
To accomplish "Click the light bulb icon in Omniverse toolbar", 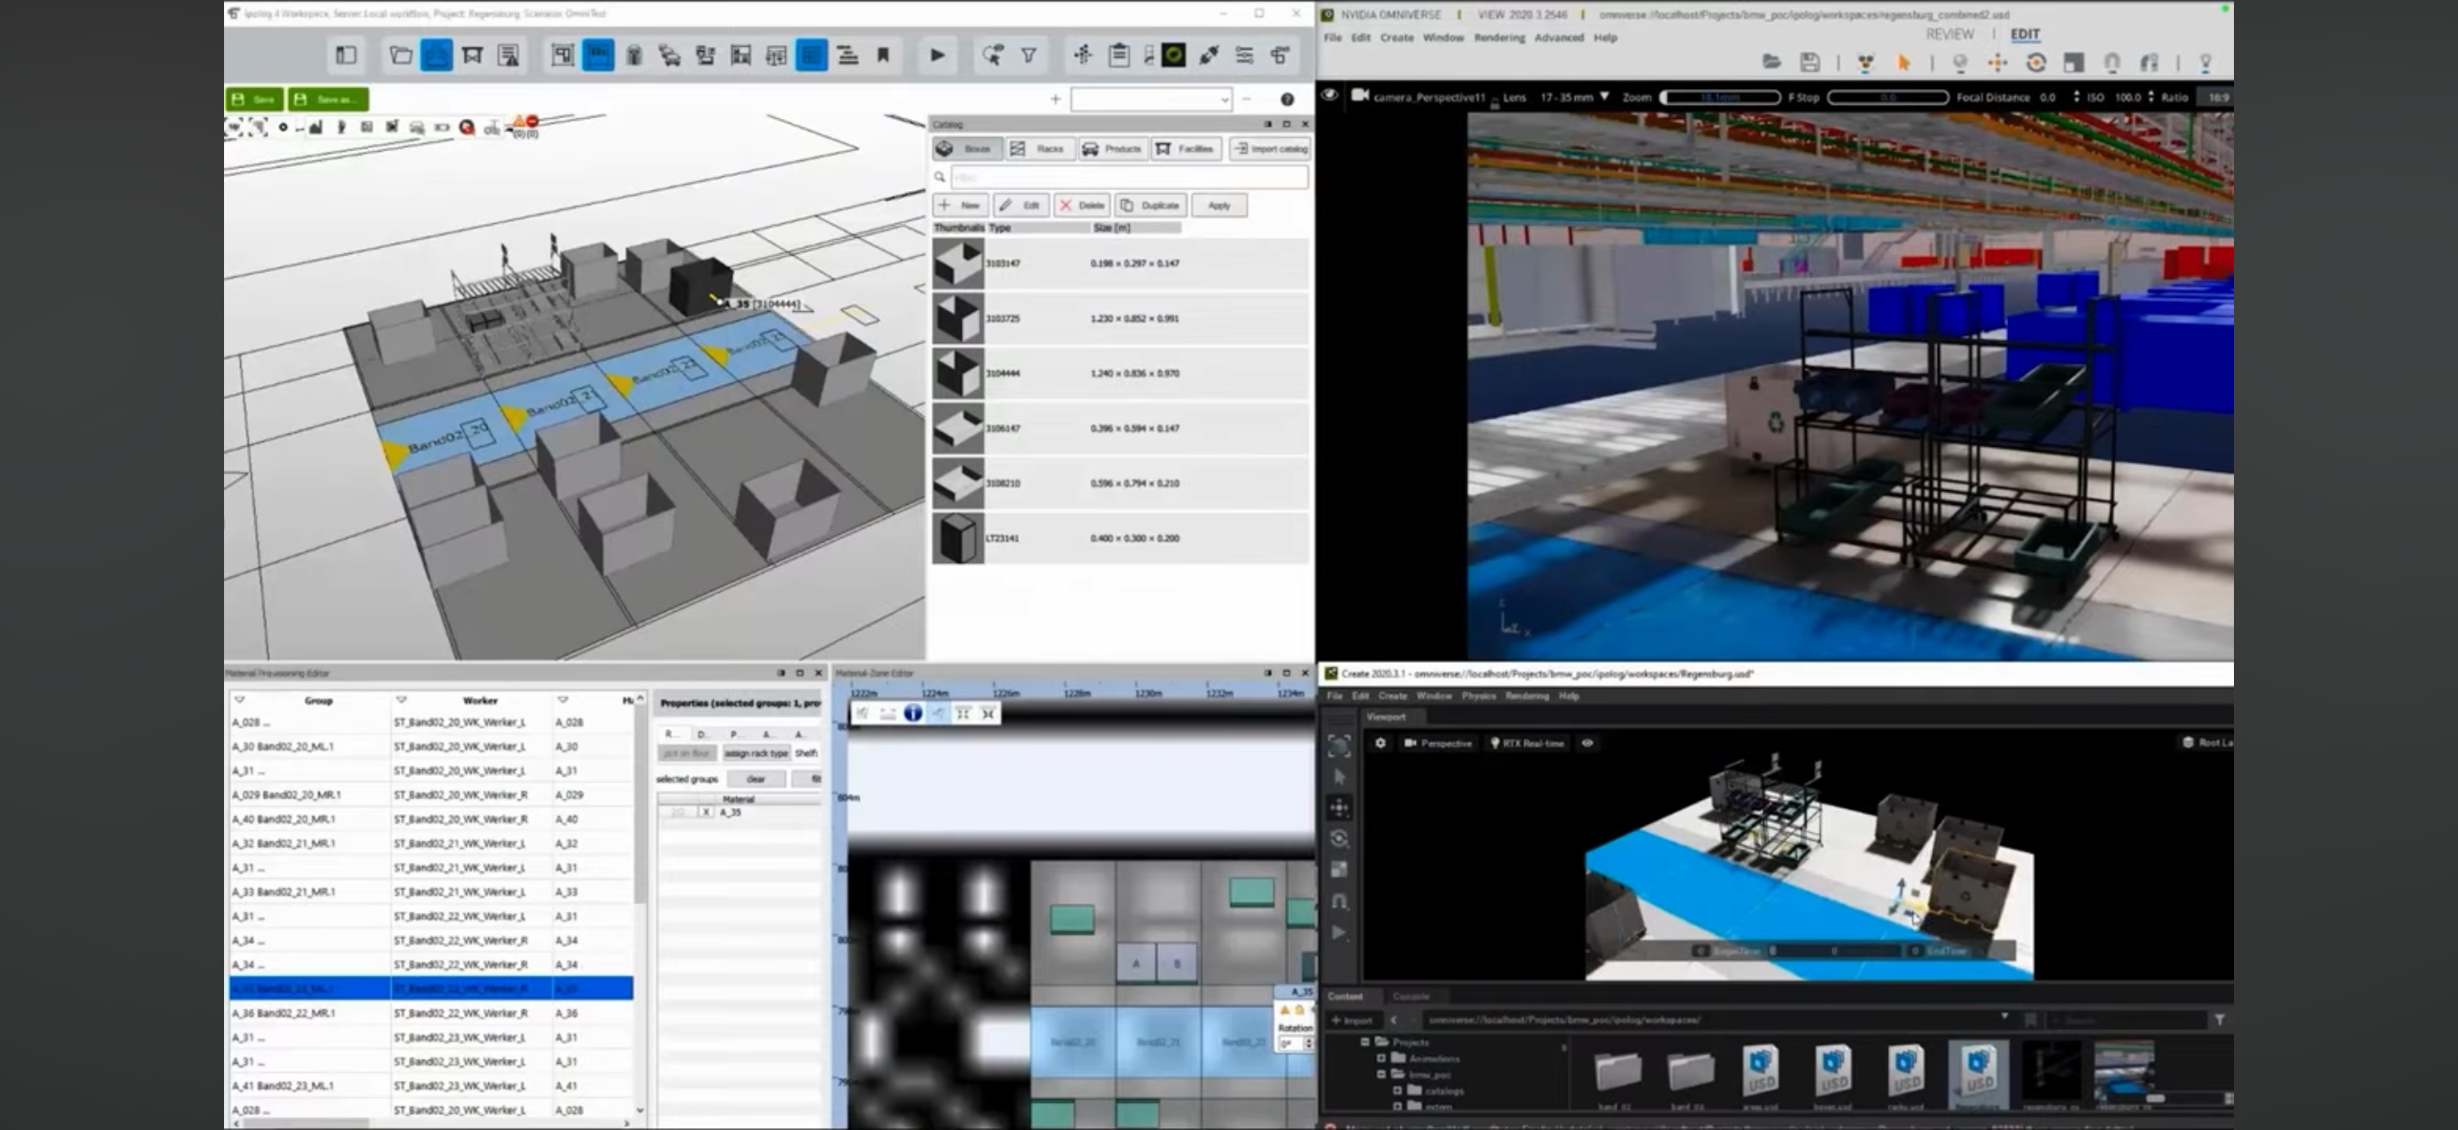I will click(2205, 63).
